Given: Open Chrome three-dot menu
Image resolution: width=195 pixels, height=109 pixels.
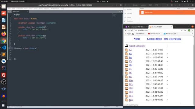Looking at the screenshot, I should pos(192,30).
